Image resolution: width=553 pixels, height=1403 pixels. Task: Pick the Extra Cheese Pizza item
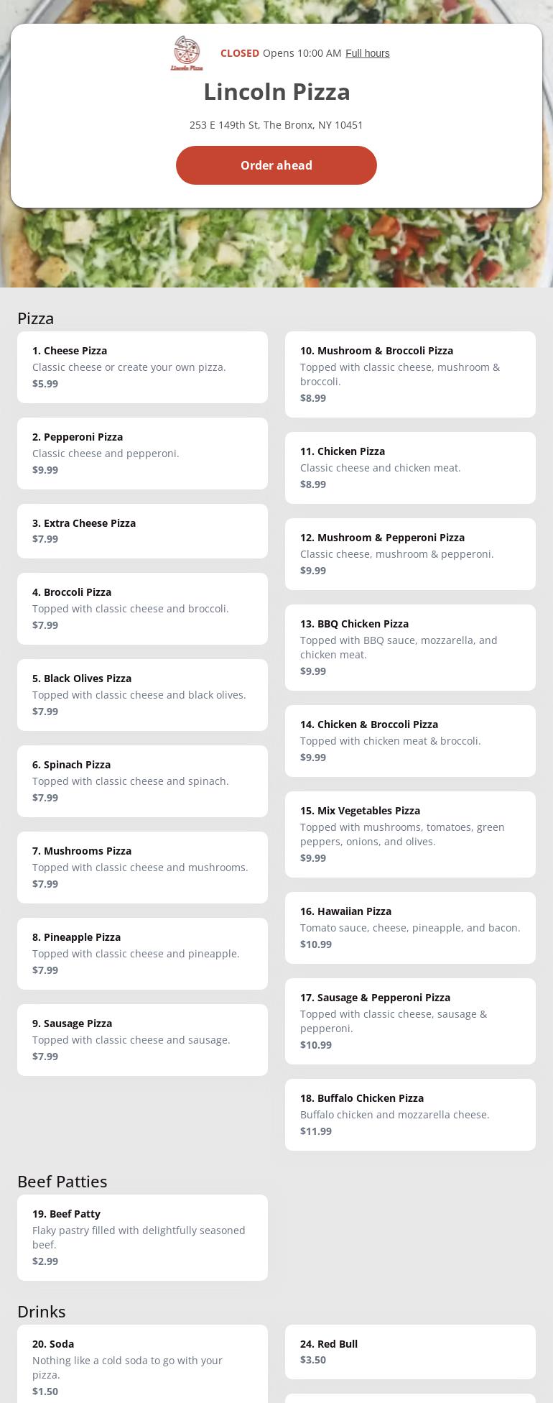(x=142, y=530)
